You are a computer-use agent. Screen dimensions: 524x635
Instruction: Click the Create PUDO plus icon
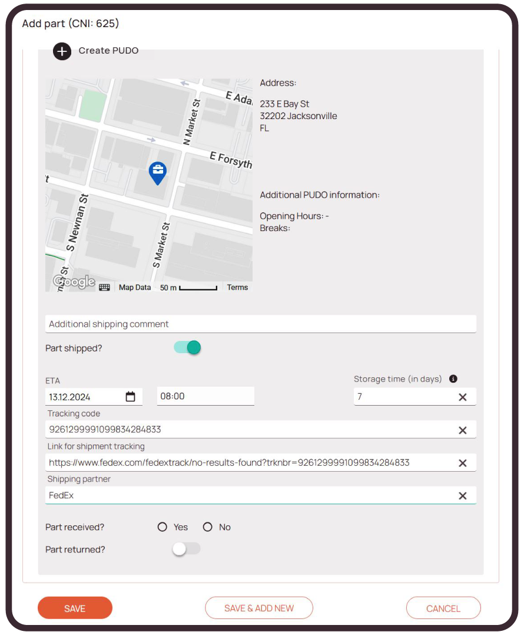(62, 51)
